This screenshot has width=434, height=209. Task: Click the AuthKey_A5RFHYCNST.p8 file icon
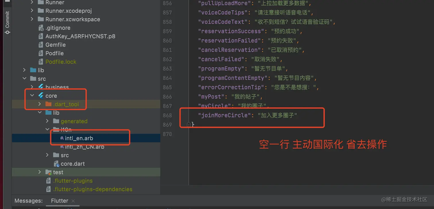pos(41,36)
